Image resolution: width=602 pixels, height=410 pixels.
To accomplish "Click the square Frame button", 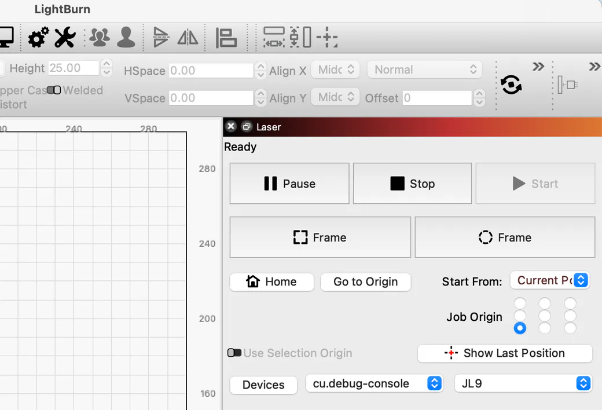I will [320, 237].
